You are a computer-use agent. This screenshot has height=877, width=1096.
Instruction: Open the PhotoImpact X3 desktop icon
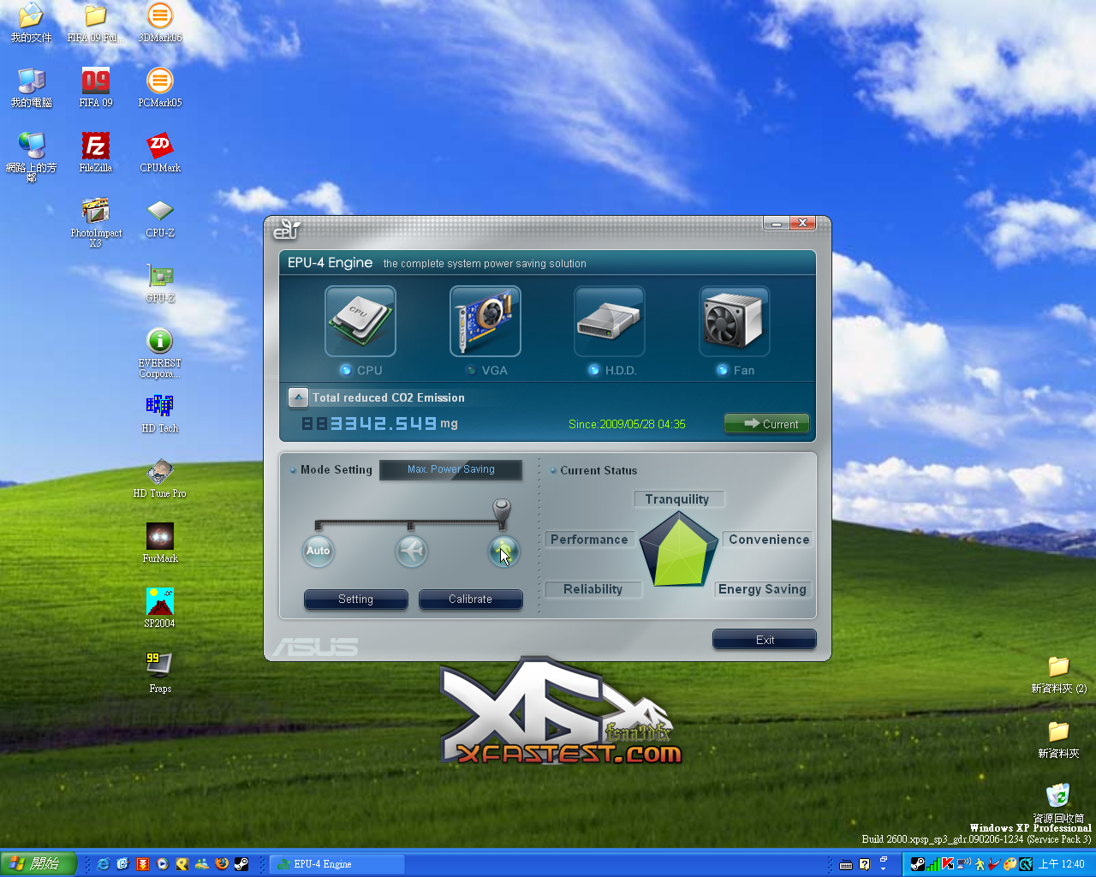(96, 223)
